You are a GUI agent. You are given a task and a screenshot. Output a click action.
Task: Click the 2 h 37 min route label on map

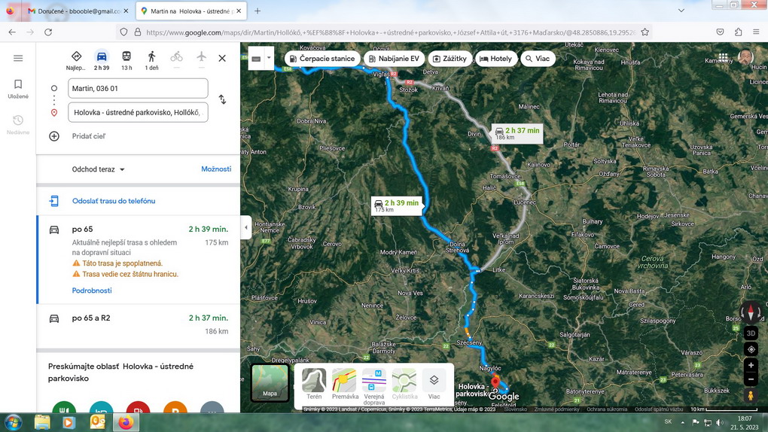coord(517,133)
